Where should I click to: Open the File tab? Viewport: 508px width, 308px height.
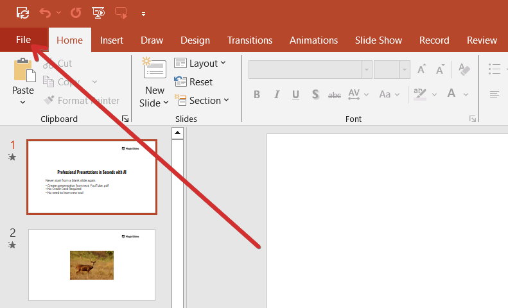coord(23,40)
